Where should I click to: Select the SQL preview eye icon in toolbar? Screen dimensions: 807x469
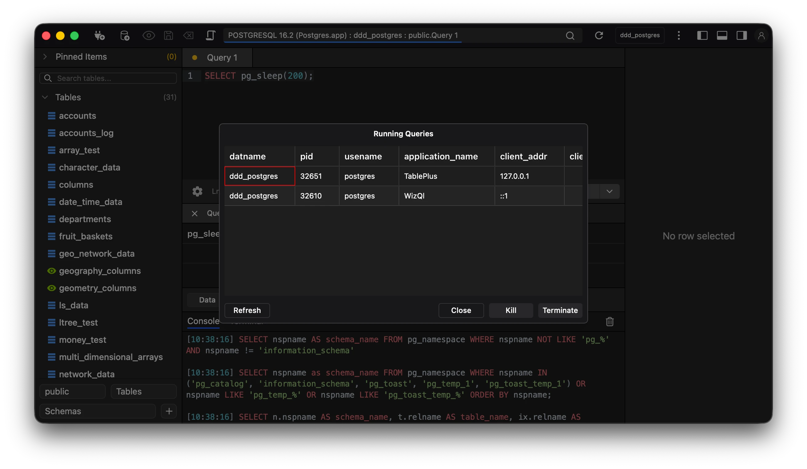pos(149,36)
